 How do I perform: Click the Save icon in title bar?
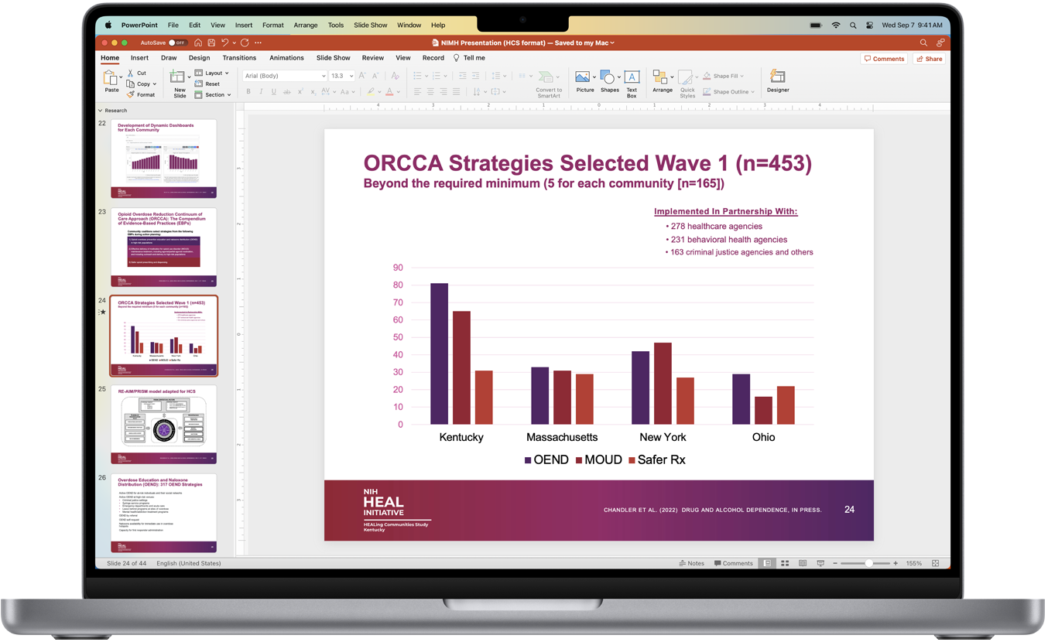tap(211, 43)
